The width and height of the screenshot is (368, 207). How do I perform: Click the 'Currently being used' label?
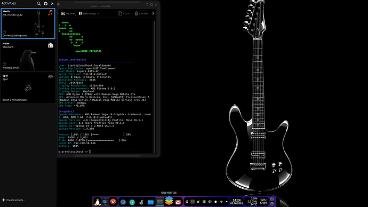15,36
